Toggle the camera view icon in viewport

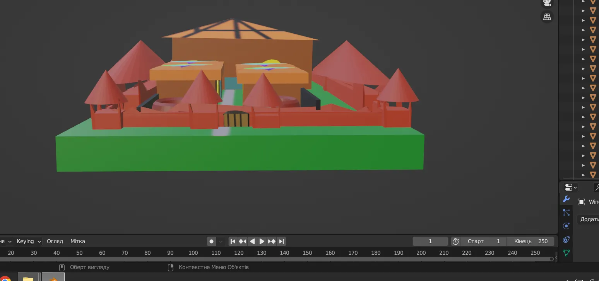click(x=547, y=2)
